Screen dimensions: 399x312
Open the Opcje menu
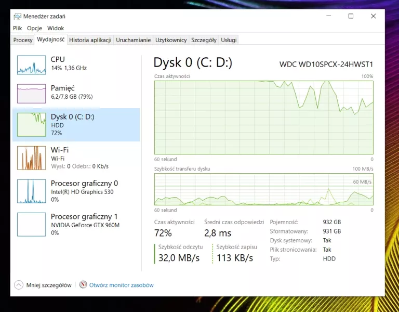click(34, 28)
